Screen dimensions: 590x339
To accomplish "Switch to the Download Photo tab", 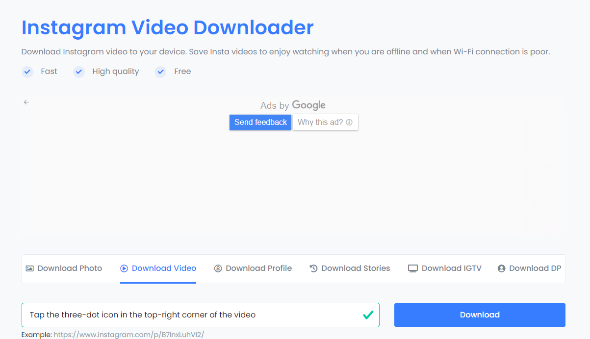I will (x=64, y=268).
